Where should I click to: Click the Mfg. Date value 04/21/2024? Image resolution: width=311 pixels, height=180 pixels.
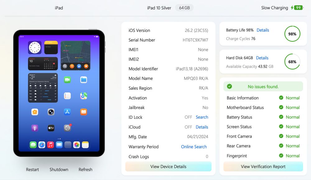click(197, 137)
